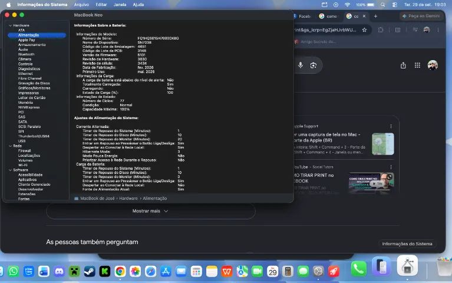Open WPS Office from the dock
Screen dimensions: 452x283
pos(227,271)
